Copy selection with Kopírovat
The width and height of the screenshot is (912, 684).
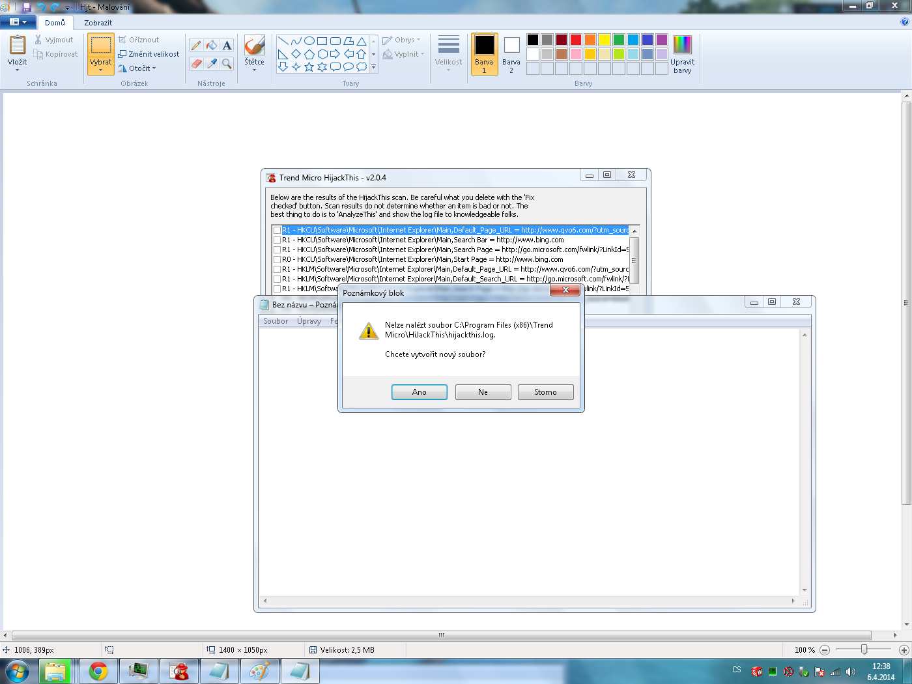56,54
